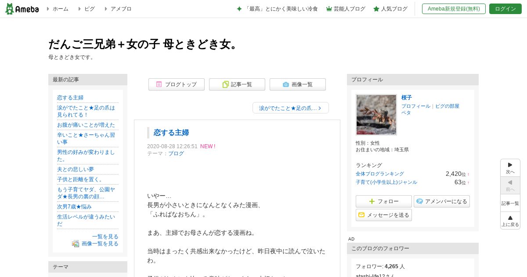Open sidebar article お腹が痛いことが増えた
The image size is (527, 277).
(86, 125)
